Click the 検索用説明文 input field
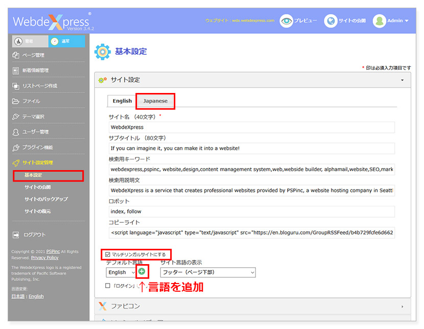This screenshot has width=424, height=329. click(252, 191)
